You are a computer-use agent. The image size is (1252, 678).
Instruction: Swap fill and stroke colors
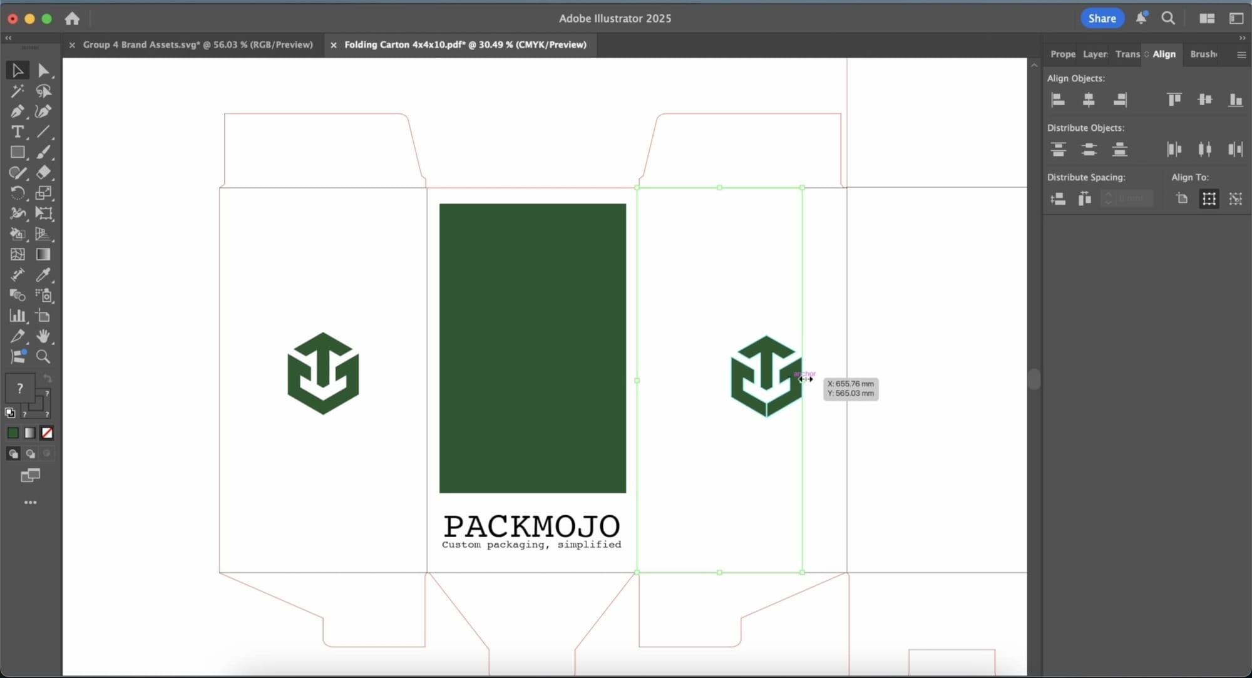click(47, 378)
